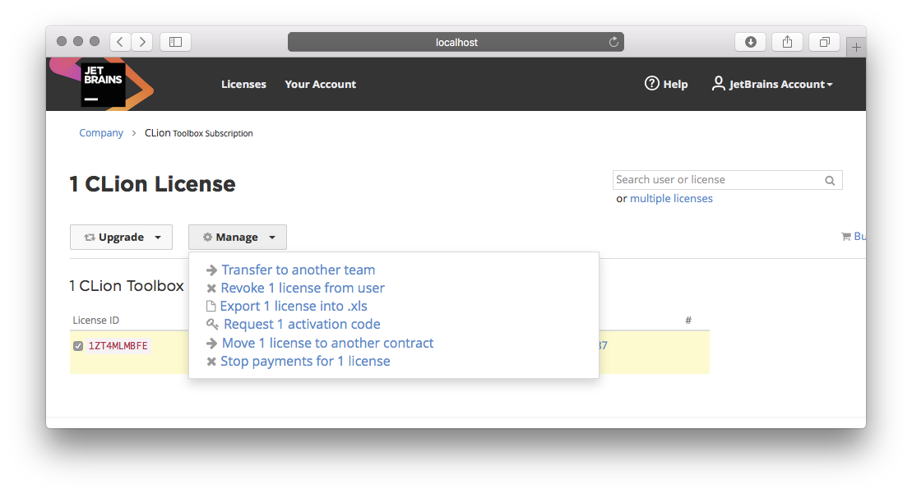Collapse the Manage dropdown

pos(237,238)
